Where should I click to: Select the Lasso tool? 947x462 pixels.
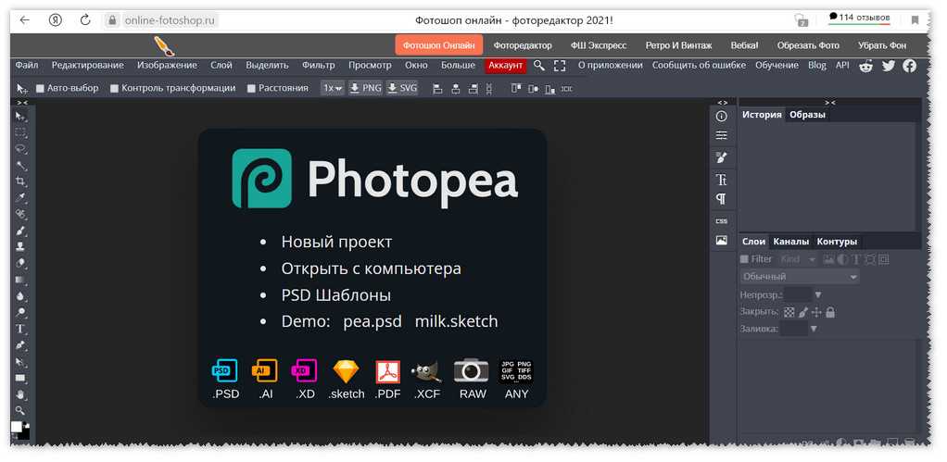(x=20, y=149)
